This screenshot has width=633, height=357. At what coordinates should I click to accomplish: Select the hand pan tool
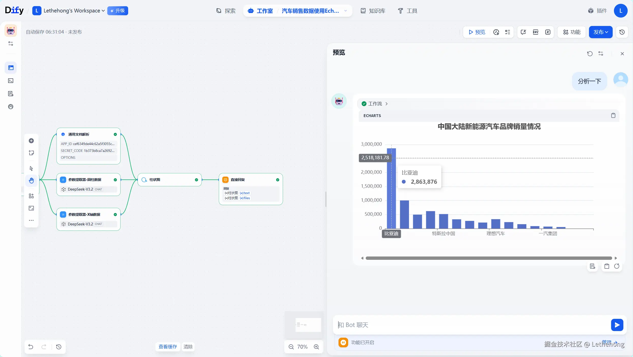[x=31, y=181]
